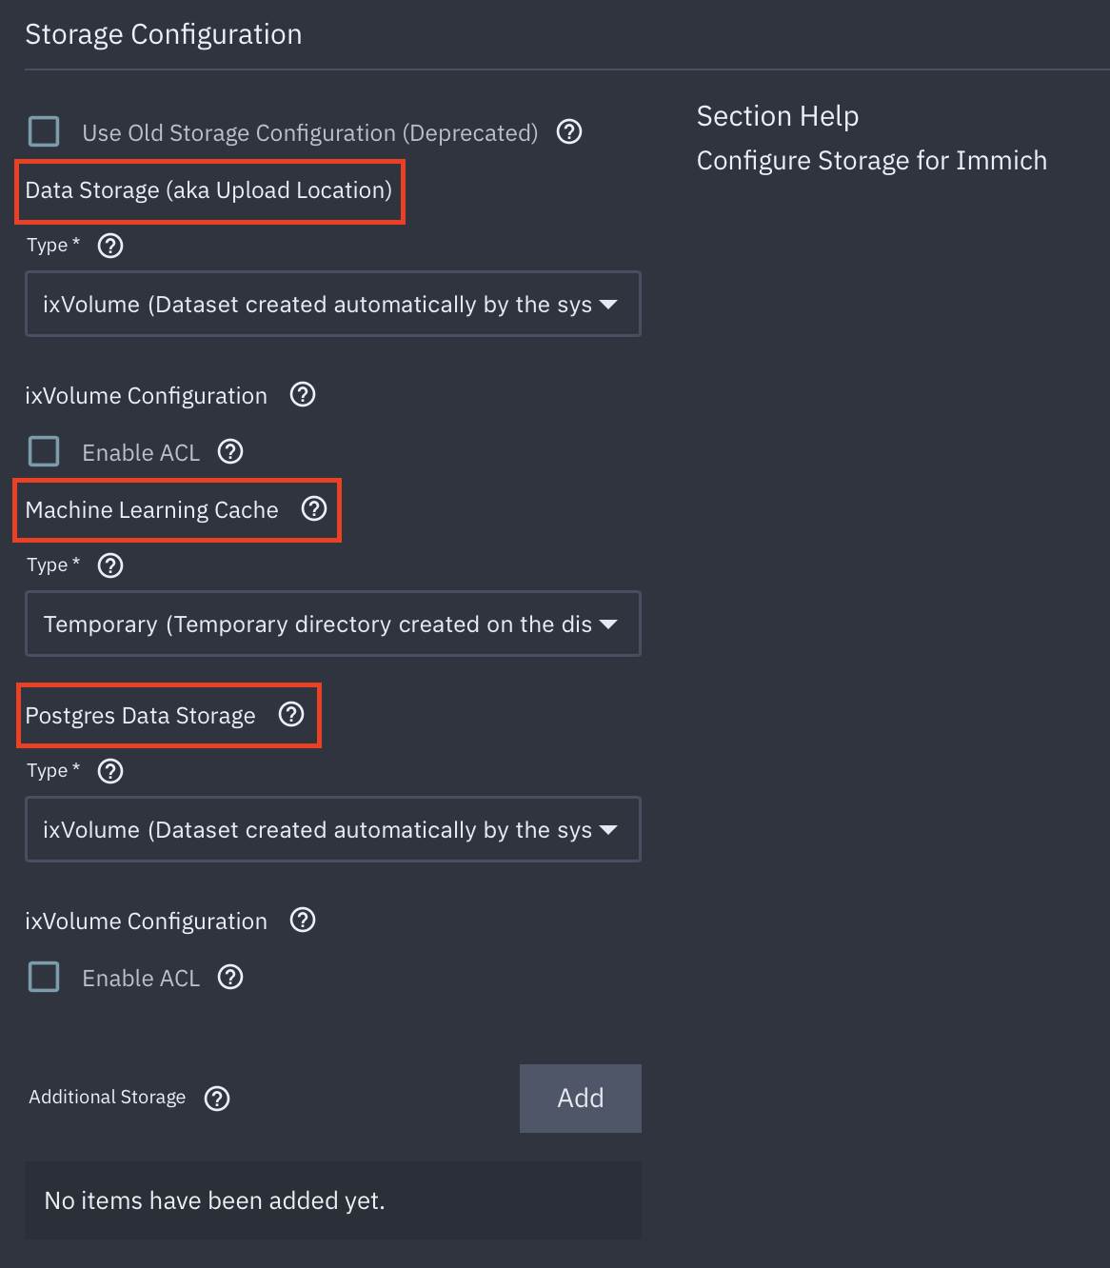This screenshot has height=1268, width=1110.
Task: Open help beside the first Enable ACL checkbox
Action: (229, 451)
